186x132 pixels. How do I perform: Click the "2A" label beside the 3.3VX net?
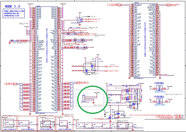click(154, 88)
